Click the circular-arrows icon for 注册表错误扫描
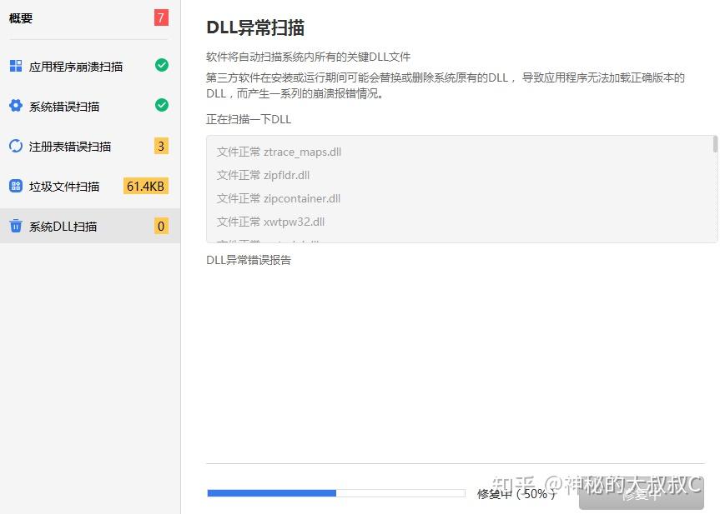The width and height of the screenshot is (720, 514). tap(17, 146)
